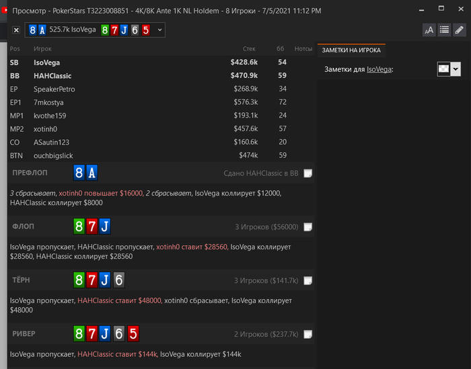Close the Просмотр window
The width and height of the screenshot is (471, 369).
coord(461,9)
